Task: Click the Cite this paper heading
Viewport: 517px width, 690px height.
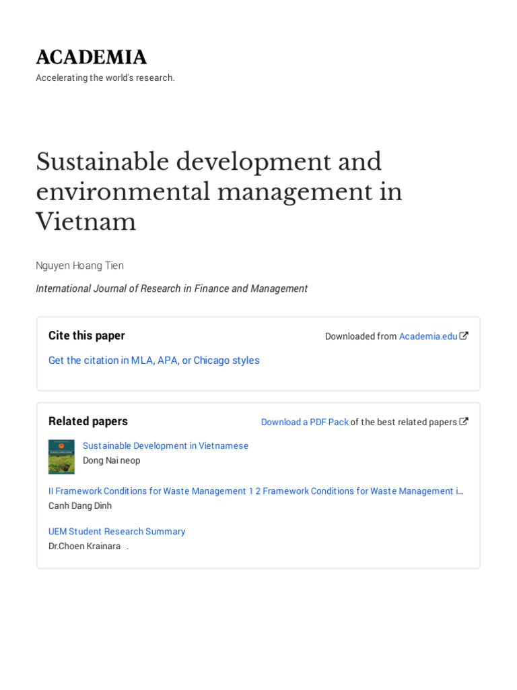Action: click(x=87, y=336)
